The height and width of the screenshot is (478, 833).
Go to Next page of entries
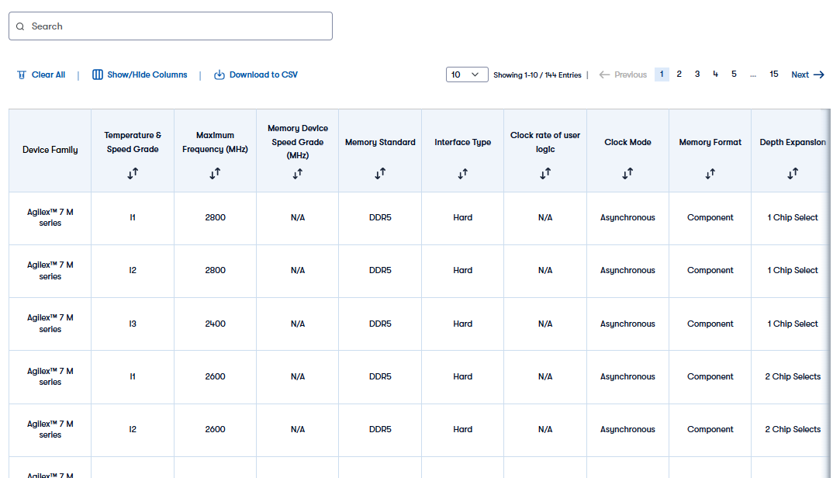(x=807, y=74)
